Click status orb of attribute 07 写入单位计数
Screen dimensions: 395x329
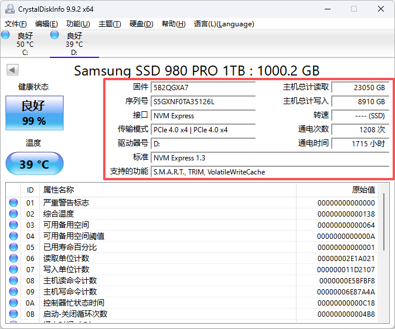coord(13,269)
